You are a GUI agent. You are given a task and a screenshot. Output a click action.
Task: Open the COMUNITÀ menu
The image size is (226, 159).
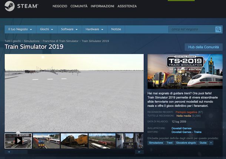tap(79, 6)
